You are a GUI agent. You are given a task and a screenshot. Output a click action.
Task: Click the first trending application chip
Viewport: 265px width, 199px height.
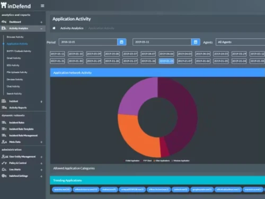click(62, 189)
